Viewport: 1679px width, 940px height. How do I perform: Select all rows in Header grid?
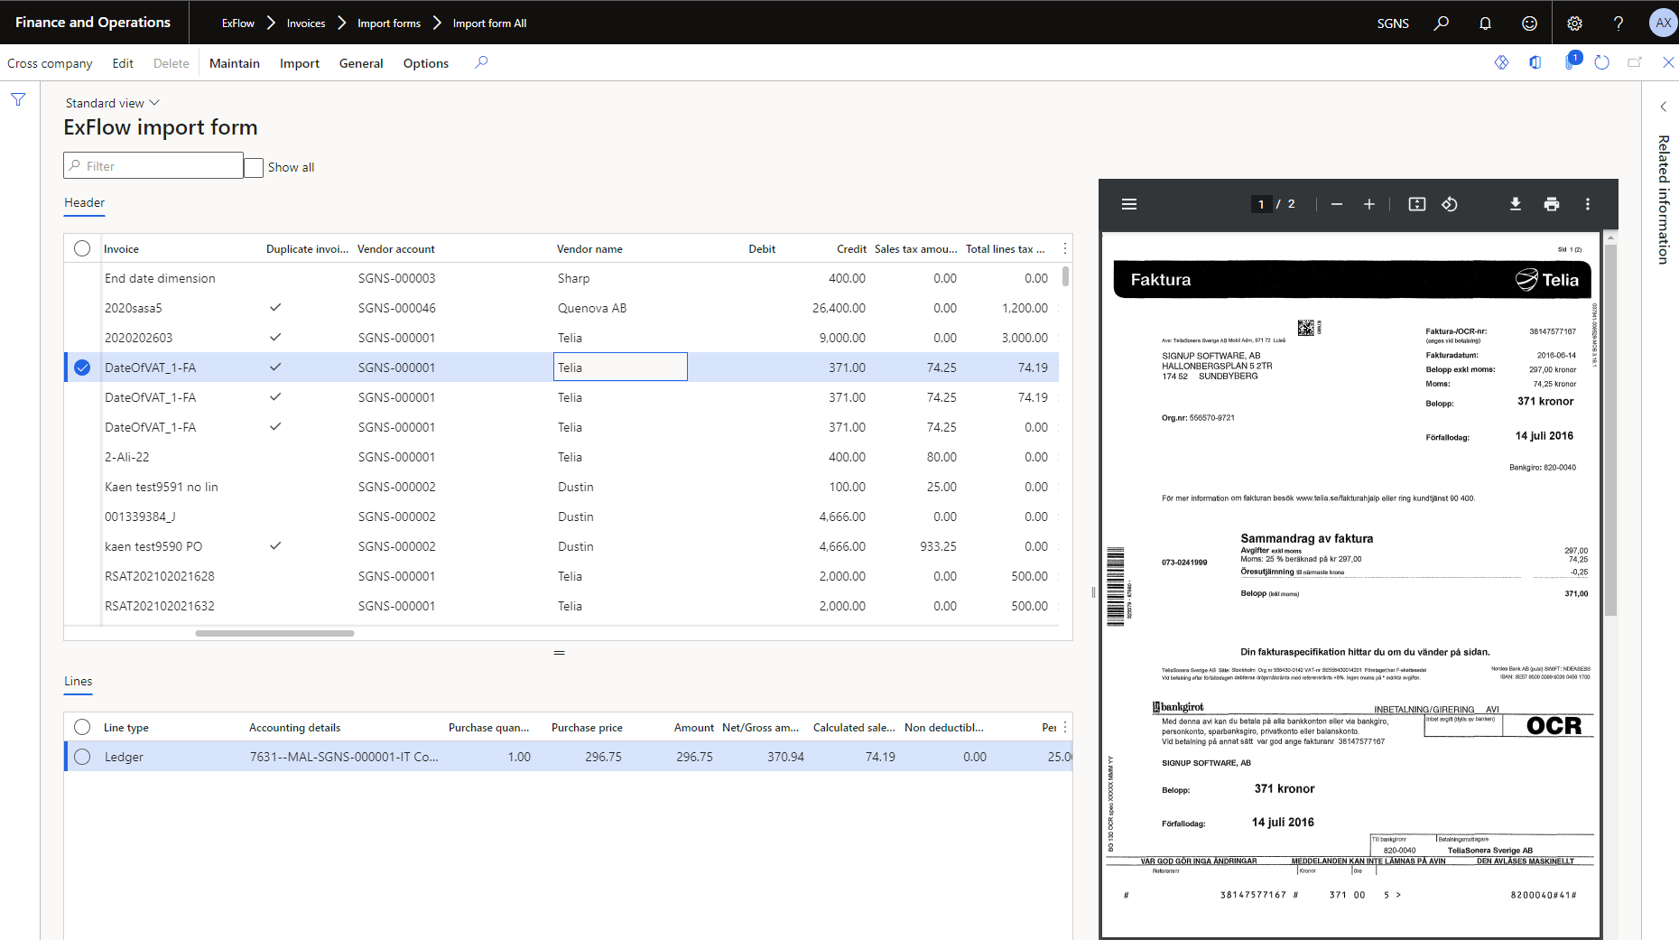click(82, 248)
